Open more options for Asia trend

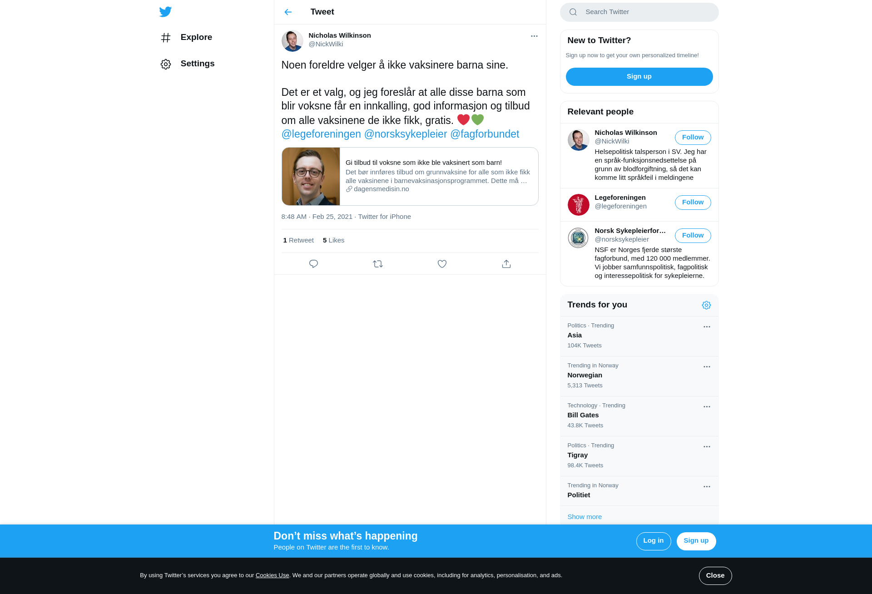click(707, 327)
